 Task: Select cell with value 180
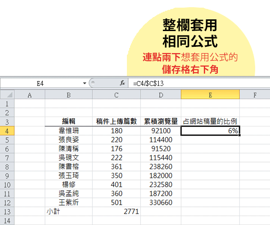pos(117,130)
